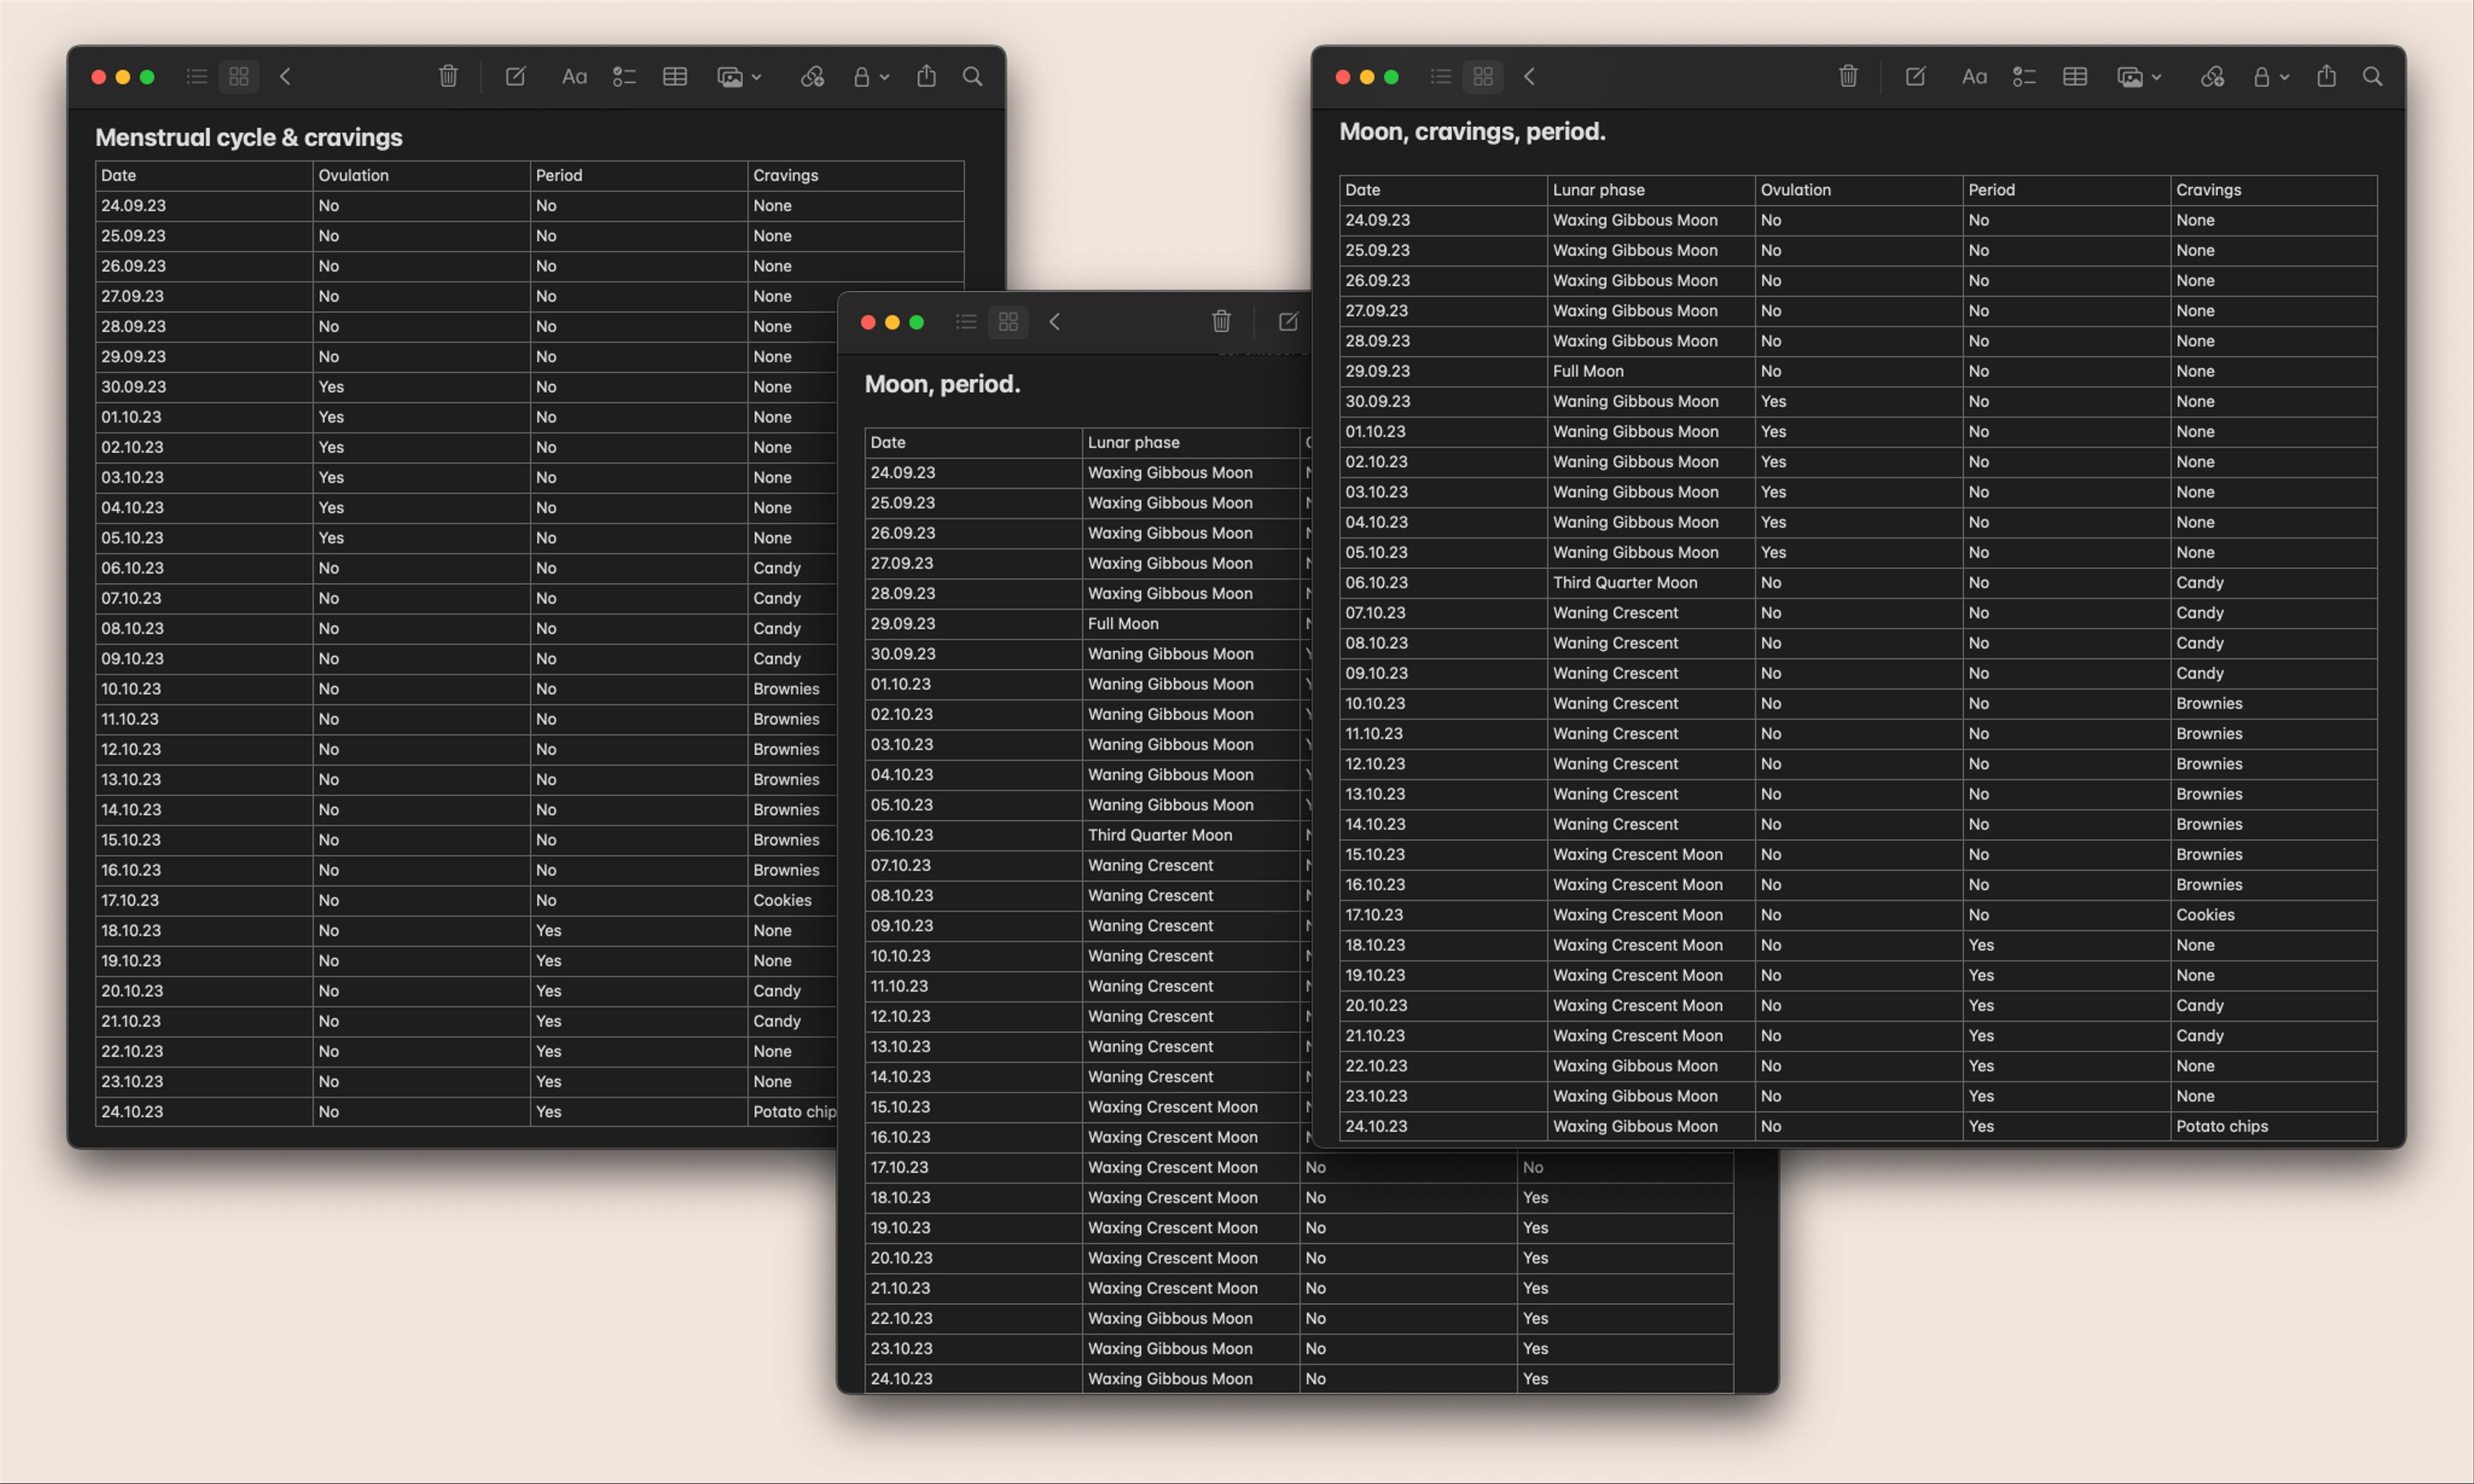Select 24.10.23 date in Moon, period table
Image resolution: width=2474 pixels, height=1484 pixels.
click(x=973, y=1379)
